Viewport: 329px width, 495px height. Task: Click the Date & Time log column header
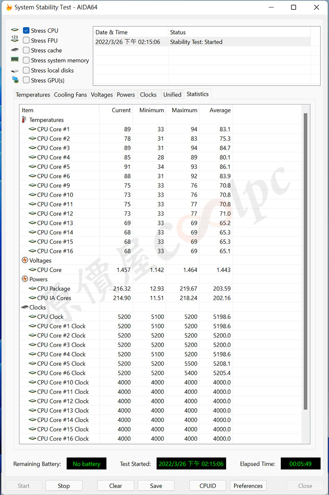coord(131,32)
